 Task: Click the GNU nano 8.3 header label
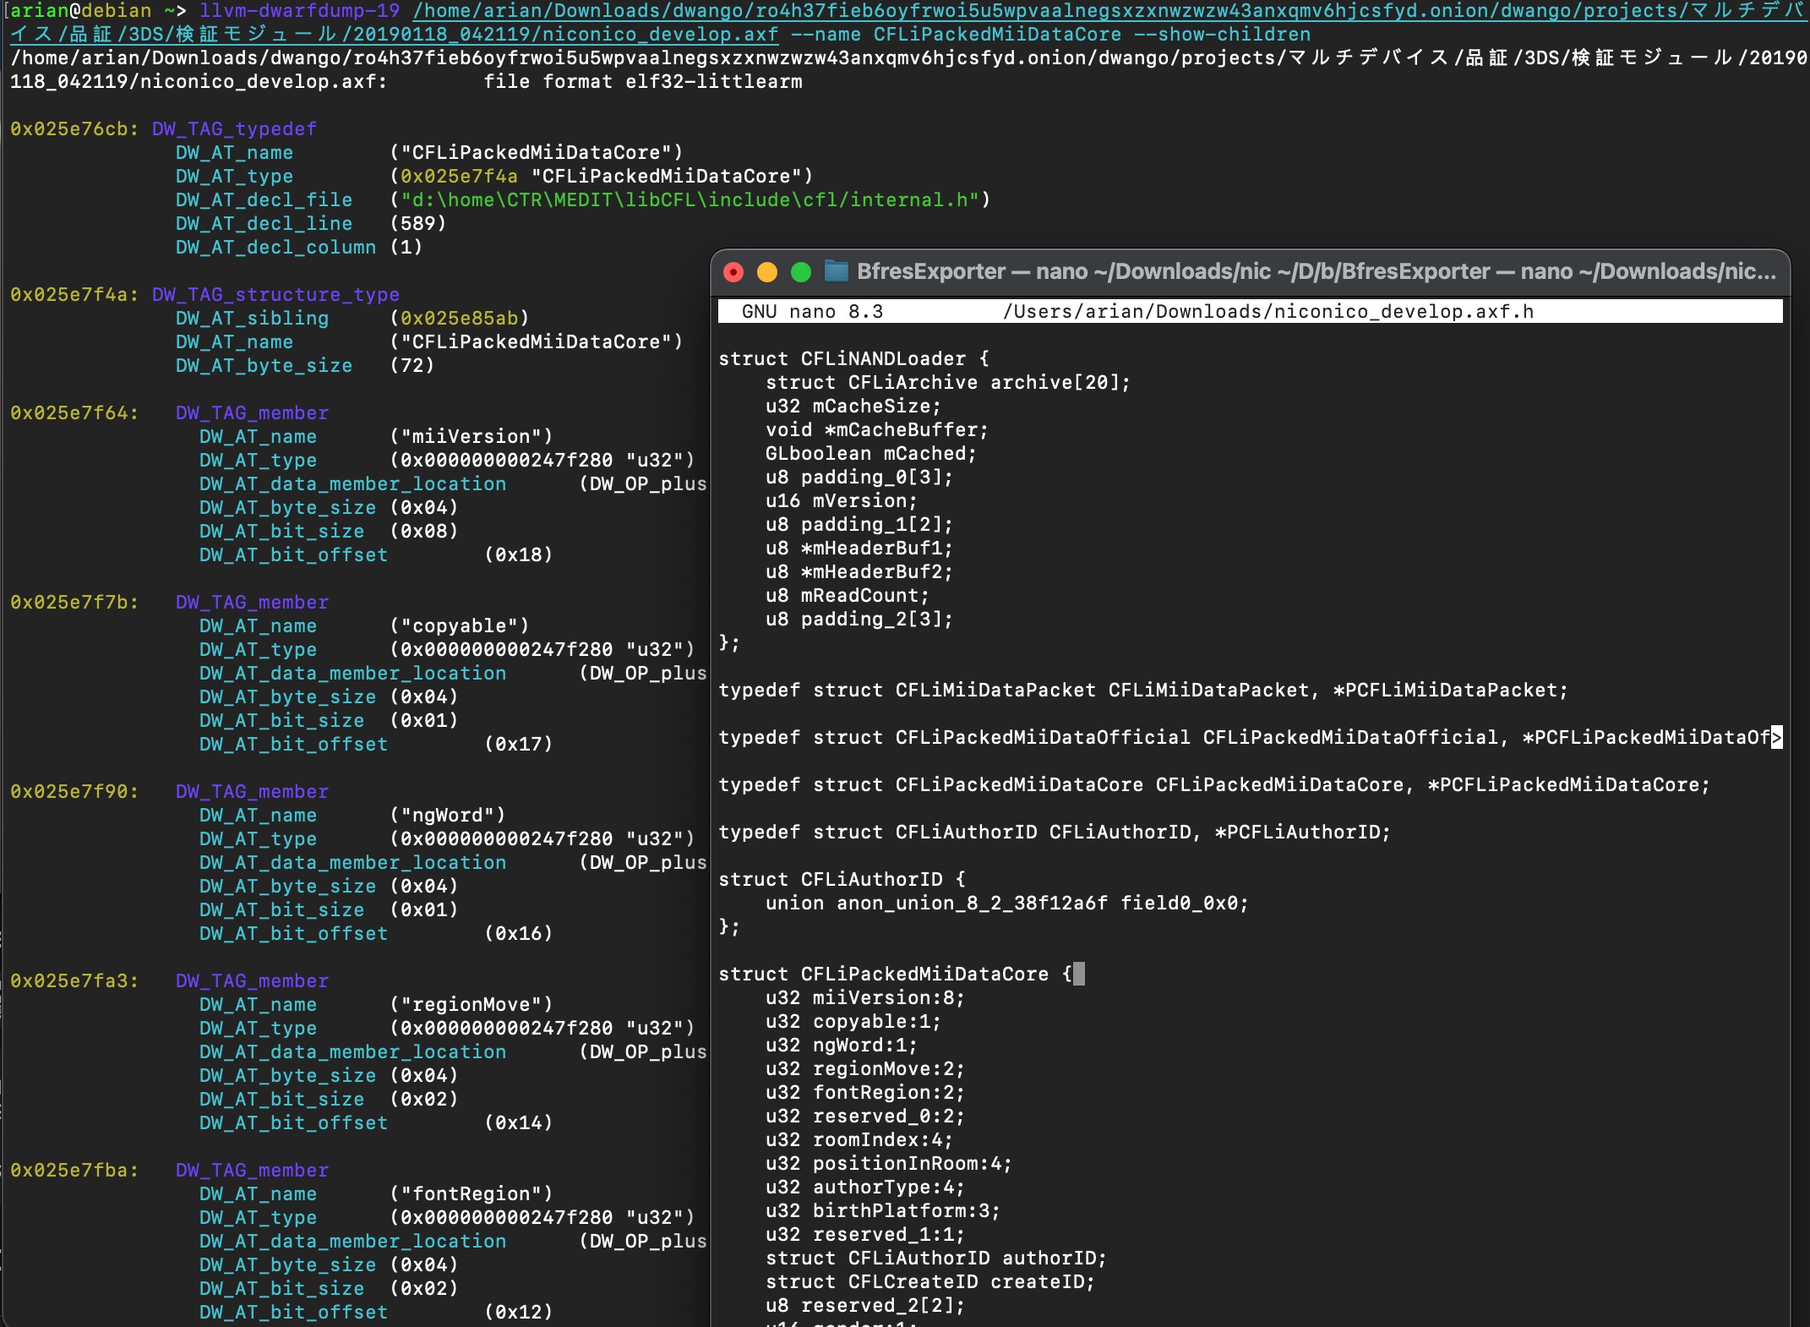point(811,312)
